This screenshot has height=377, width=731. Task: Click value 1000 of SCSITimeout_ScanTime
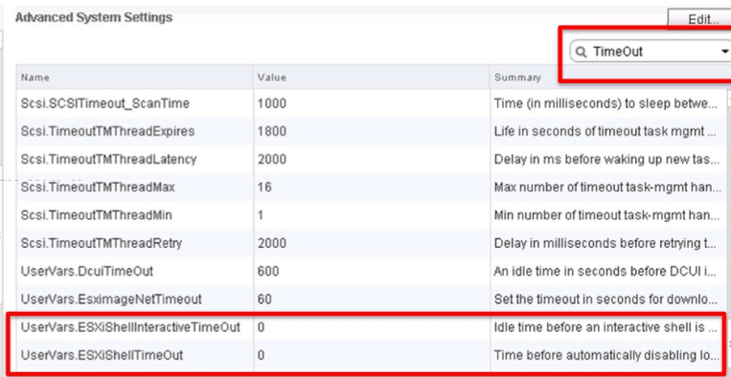272,103
